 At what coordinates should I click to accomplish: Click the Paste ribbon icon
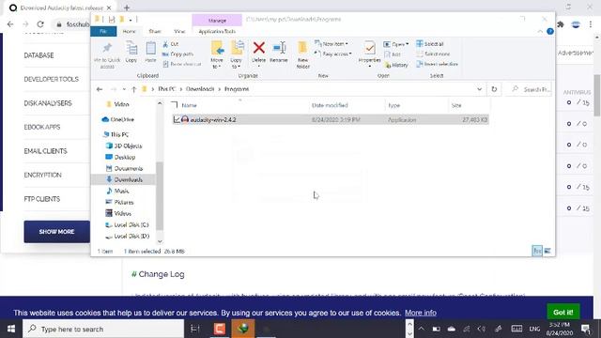tap(150, 52)
